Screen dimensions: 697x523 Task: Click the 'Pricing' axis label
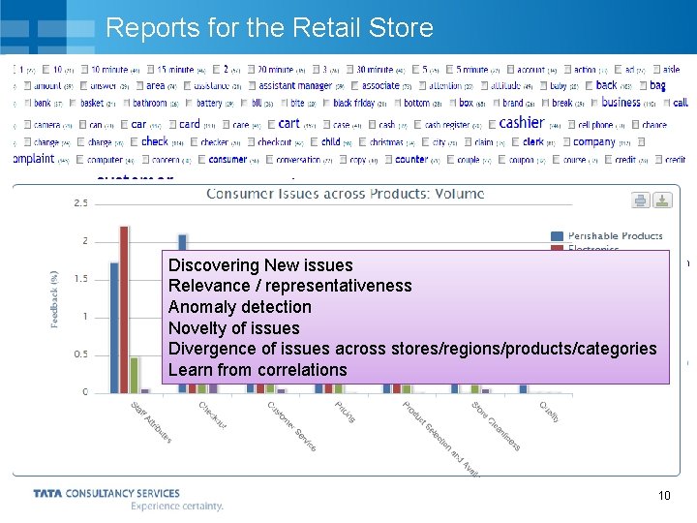click(345, 412)
